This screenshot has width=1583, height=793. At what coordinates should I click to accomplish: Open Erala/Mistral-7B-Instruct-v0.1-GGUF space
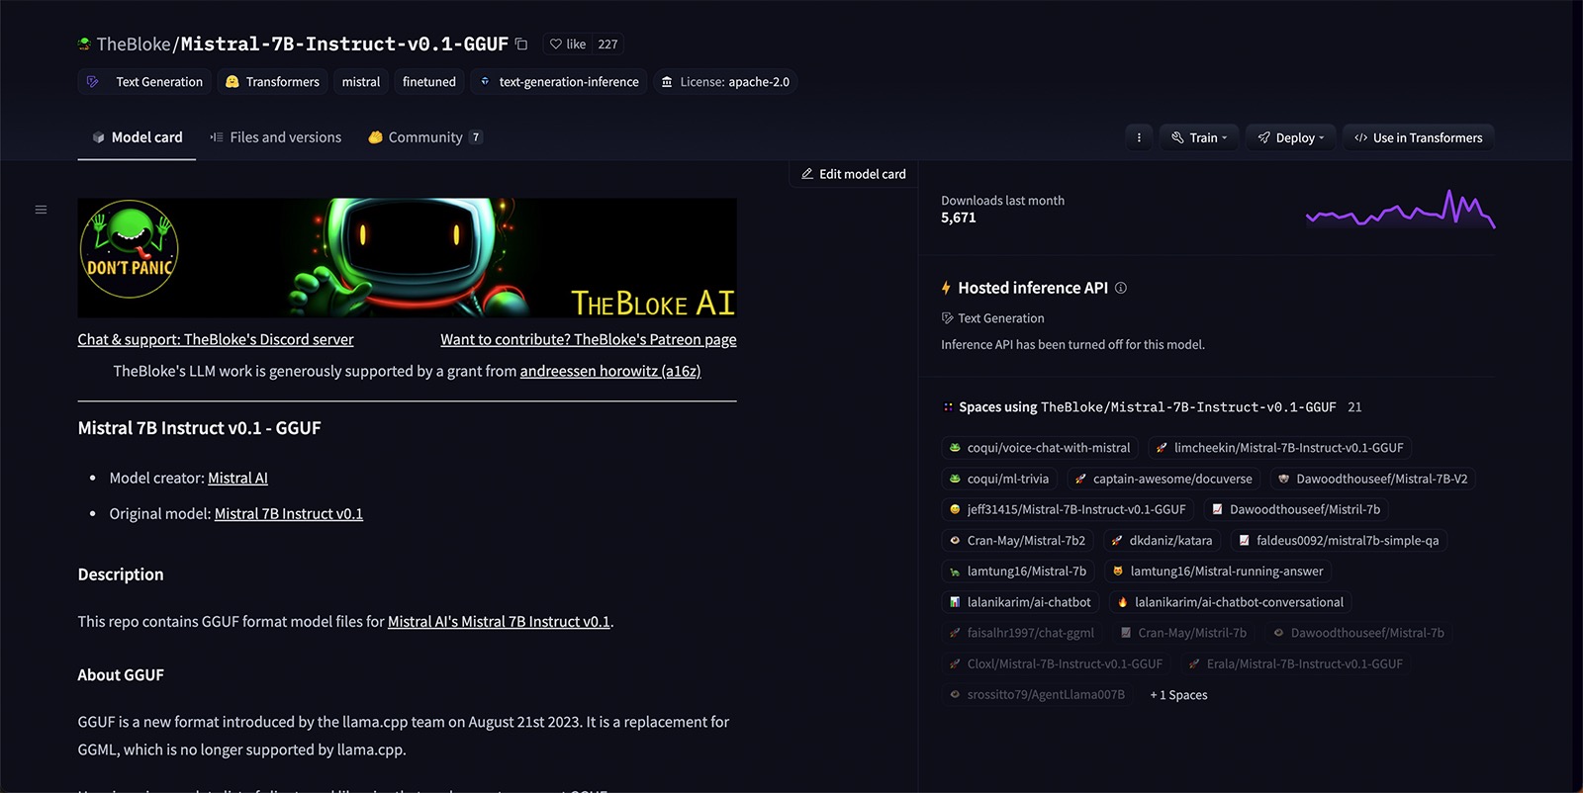pyautogui.click(x=1296, y=663)
